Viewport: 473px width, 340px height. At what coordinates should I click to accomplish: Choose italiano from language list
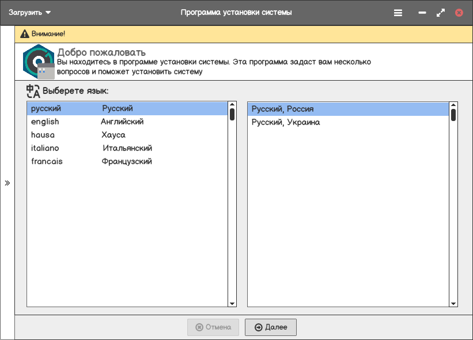click(x=127, y=149)
